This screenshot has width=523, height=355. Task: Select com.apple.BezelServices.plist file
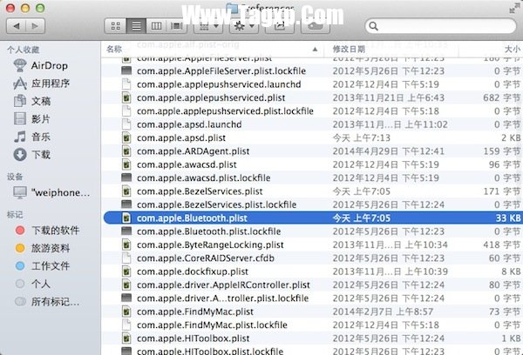(x=200, y=191)
